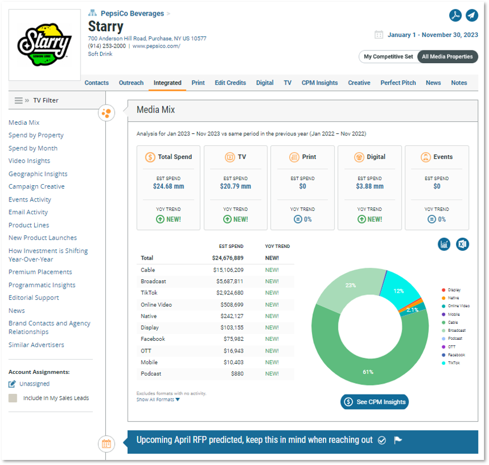Open Similar Advertisers in sidebar
489x465 pixels.
pyautogui.click(x=36, y=345)
